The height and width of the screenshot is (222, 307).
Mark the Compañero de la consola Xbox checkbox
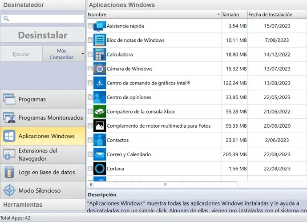90,112
